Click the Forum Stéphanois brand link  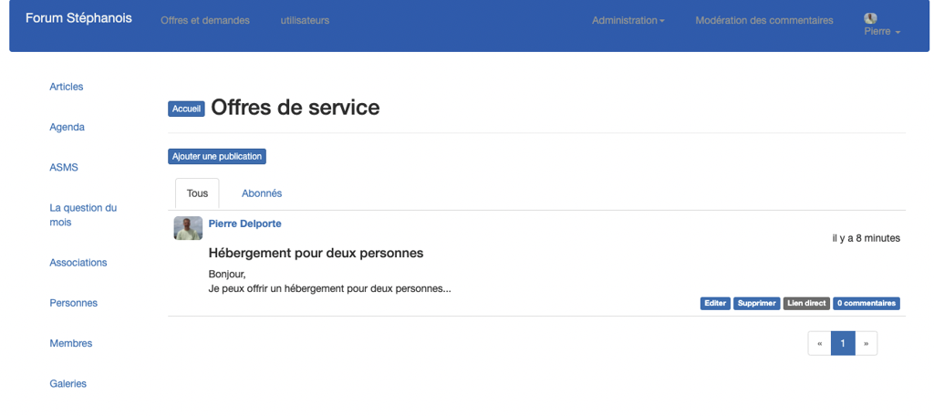pos(78,18)
